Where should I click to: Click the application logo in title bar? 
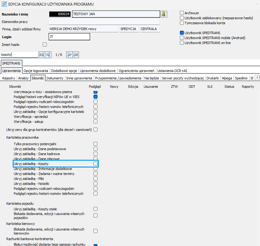(4, 4)
